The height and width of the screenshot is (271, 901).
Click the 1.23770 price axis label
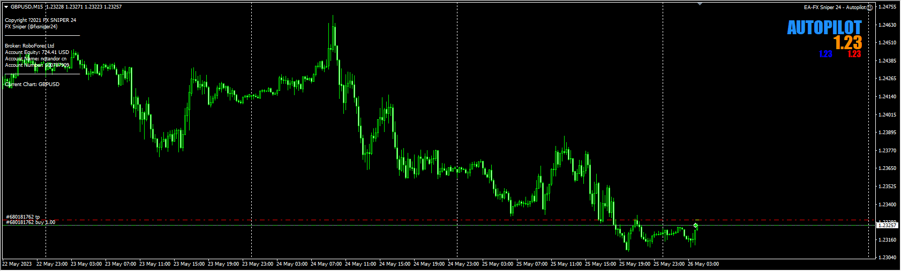click(888, 151)
